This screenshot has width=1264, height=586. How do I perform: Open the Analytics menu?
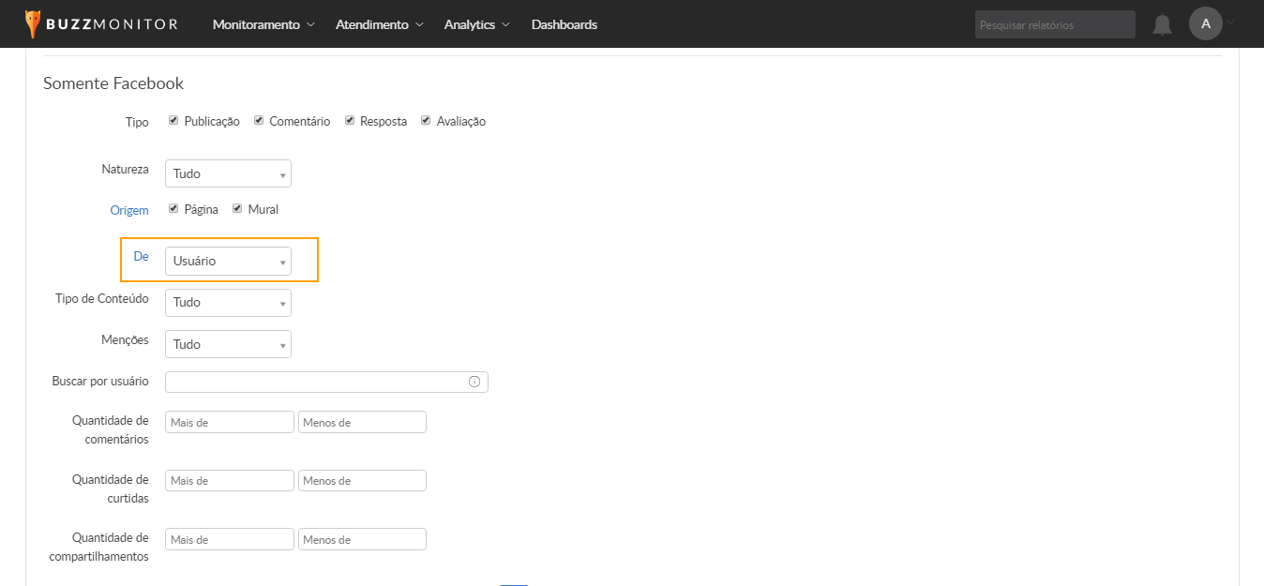[x=476, y=24]
